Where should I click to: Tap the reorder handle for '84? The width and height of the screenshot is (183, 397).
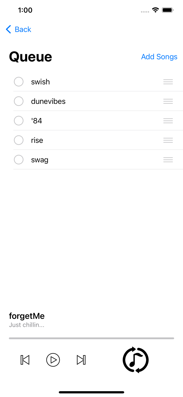coord(168,121)
